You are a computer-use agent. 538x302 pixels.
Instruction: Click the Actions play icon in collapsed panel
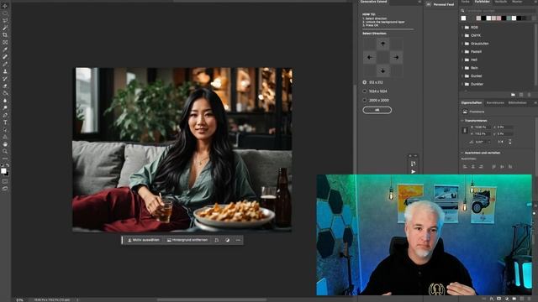click(413, 171)
